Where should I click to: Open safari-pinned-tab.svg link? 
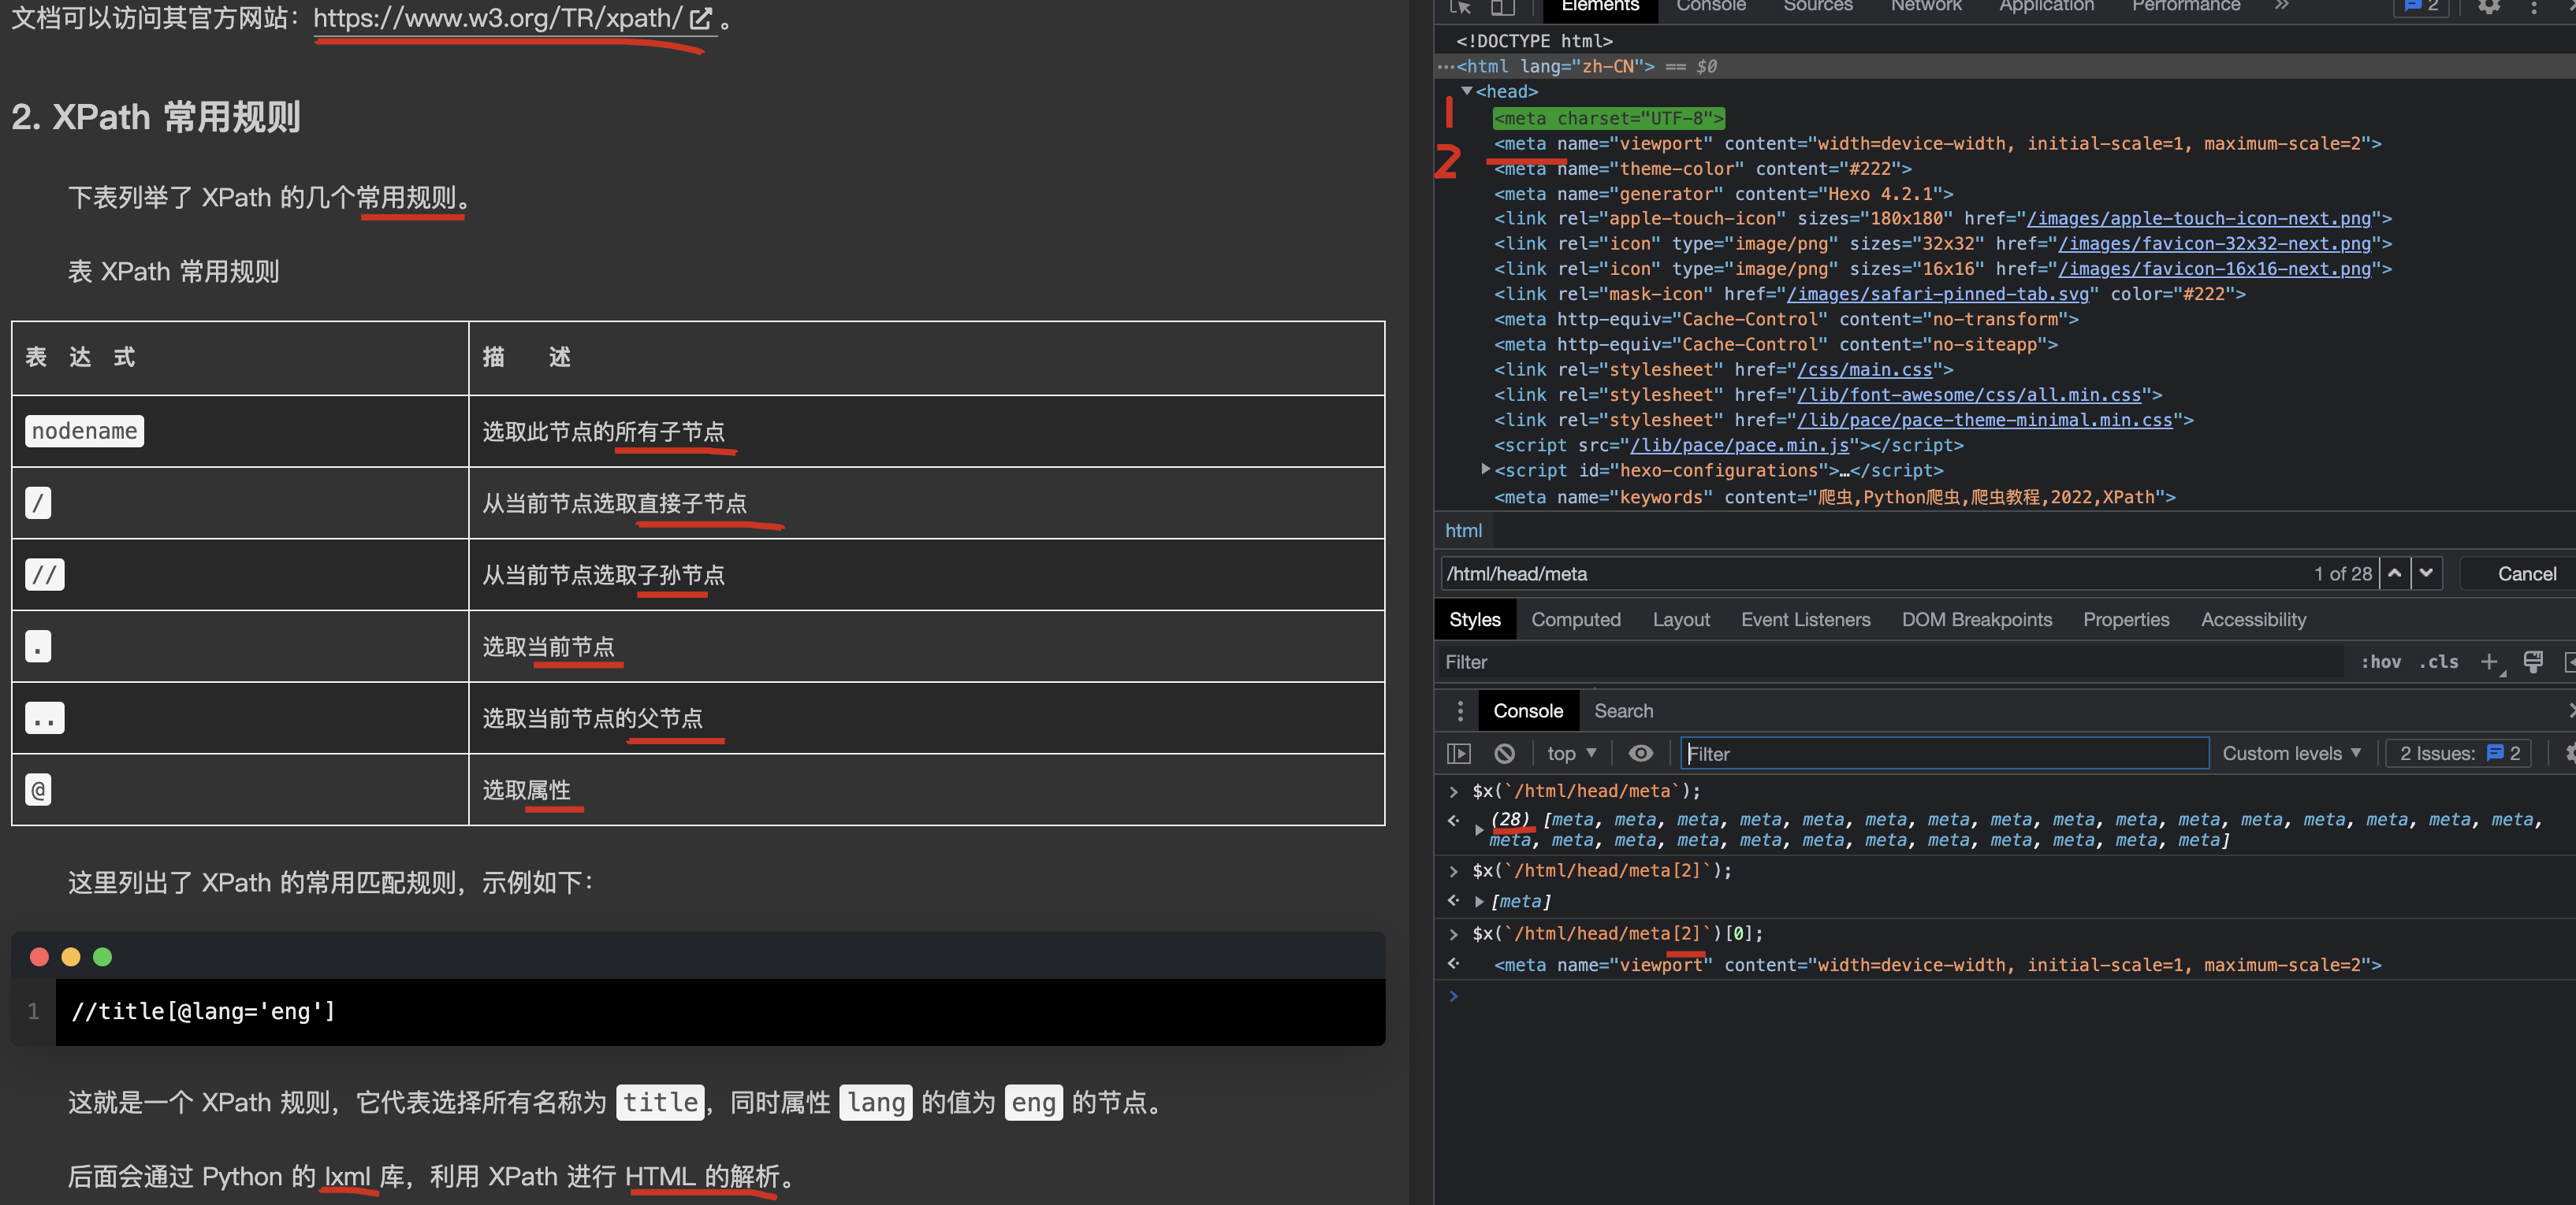(1938, 294)
